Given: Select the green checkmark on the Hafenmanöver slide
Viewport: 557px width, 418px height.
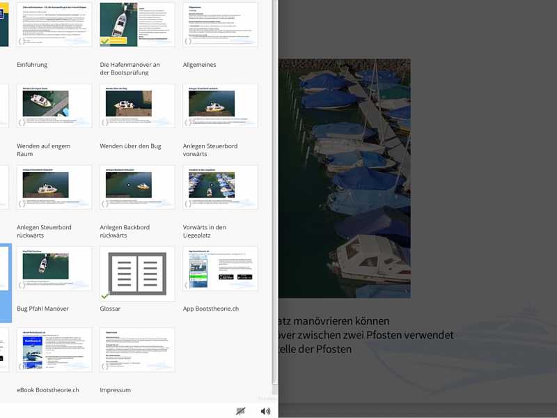Looking at the screenshot, I should pos(103,42).
